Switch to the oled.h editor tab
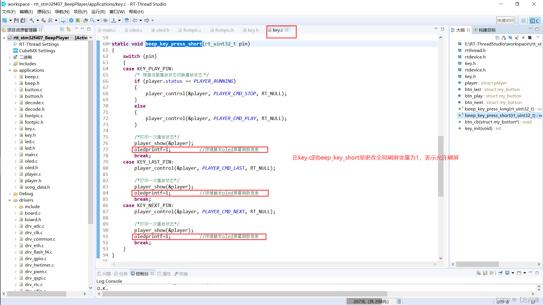This screenshot has width=543, height=305. click(160, 30)
